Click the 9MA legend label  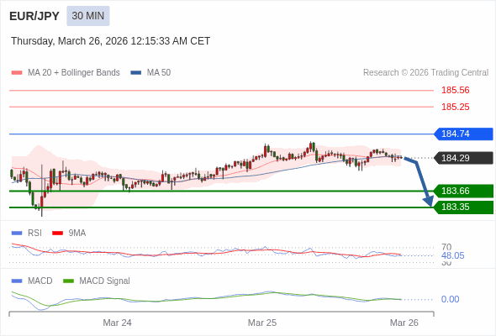pyautogui.click(x=77, y=234)
